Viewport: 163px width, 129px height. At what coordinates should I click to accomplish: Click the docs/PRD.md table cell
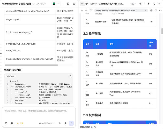pos(30,51)
